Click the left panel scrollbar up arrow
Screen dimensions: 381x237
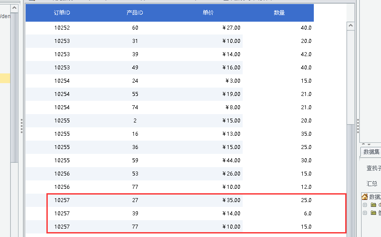point(14,8)
